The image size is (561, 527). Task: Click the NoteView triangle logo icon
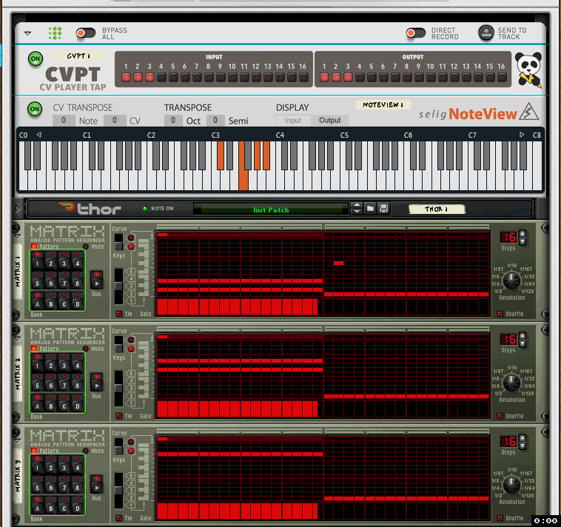[528, 112]
